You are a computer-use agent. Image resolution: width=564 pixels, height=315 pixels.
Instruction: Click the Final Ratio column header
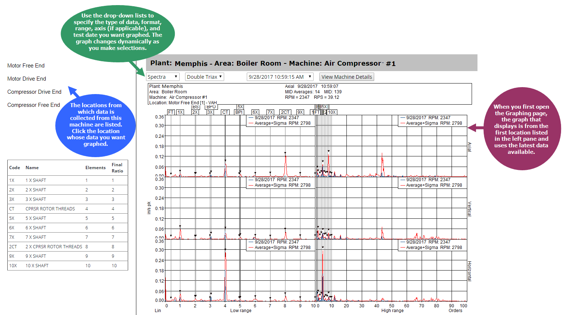click(118, 168)
